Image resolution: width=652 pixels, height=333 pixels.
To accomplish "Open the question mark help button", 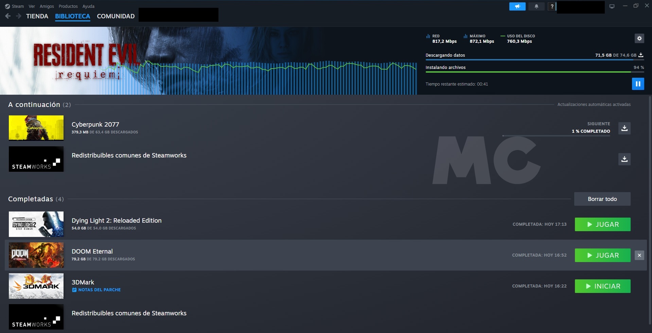I will point(552,6).
